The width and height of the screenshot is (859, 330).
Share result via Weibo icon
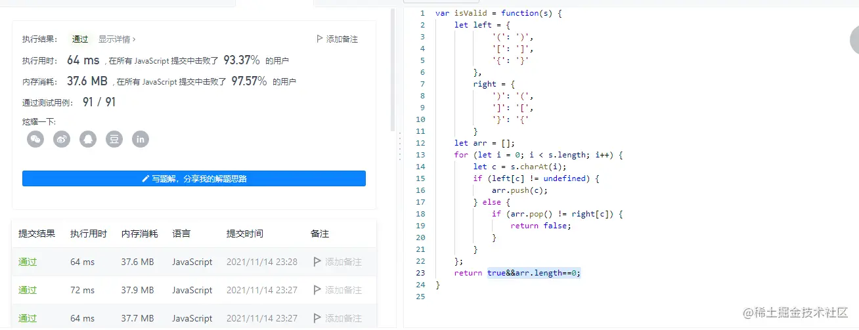tap(62, 139)
